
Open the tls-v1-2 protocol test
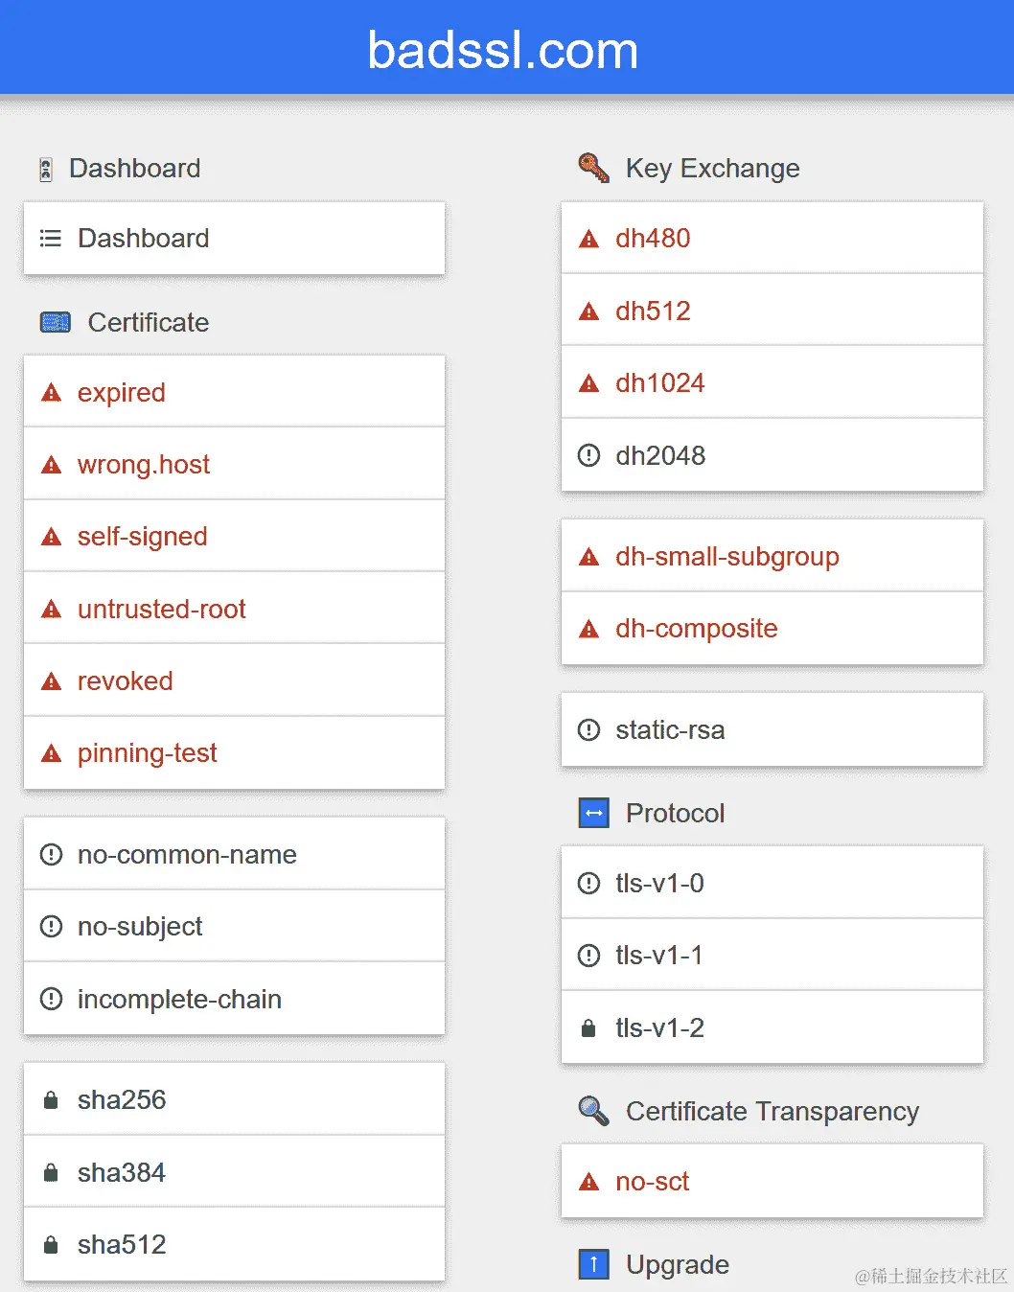[772, 1027]
